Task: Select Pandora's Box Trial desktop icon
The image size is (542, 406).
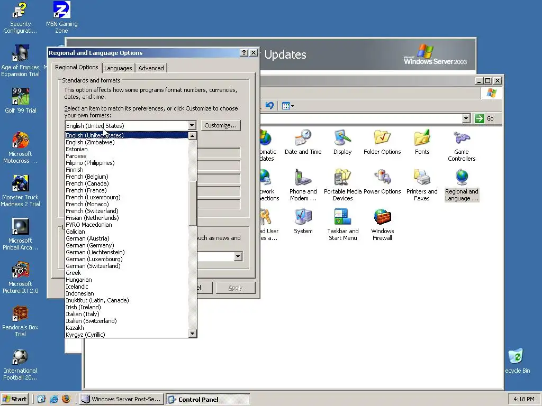Action: [x=20, y=321]
